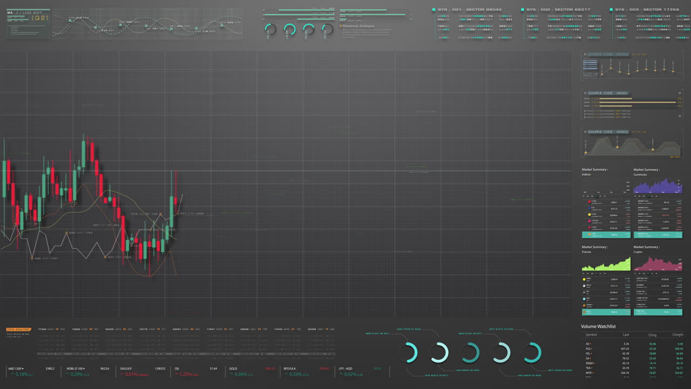Viewport: 691px width, 389px height.
Task: Click the first radial gauge dial
Action: tap(269, 30)
